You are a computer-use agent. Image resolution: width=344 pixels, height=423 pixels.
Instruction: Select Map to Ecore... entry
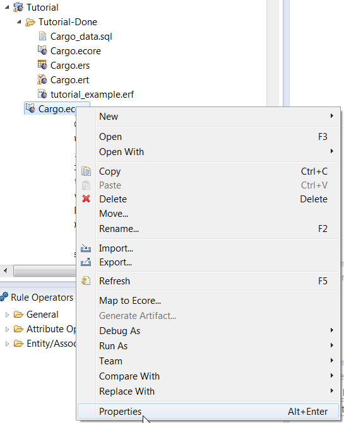208,301
